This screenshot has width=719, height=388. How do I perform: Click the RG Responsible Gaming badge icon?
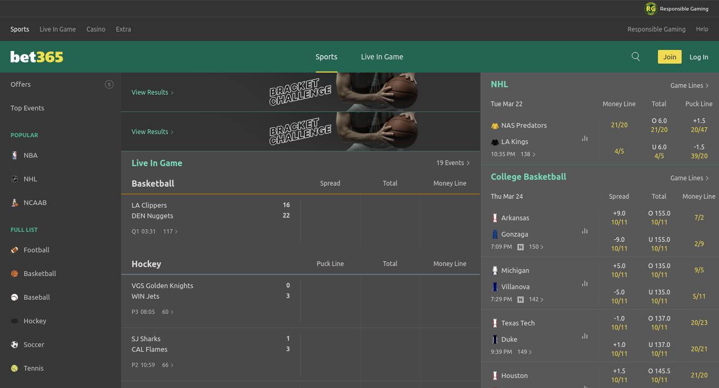pyautogui.click(x=651, y=8)
